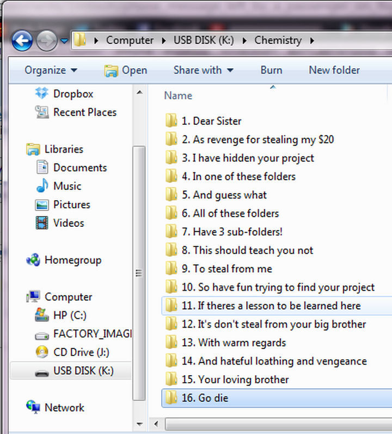Click the New folder button
Screen dimensions: 392x434
pyautogui.click(x=334, y=70)
